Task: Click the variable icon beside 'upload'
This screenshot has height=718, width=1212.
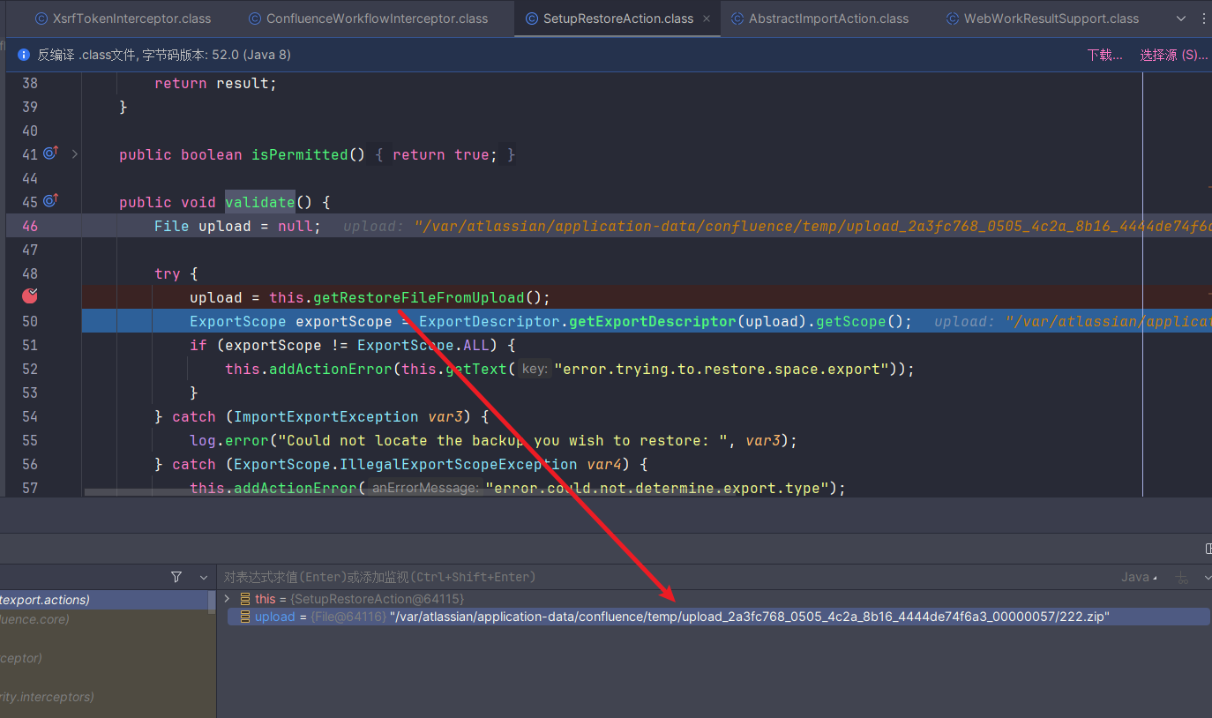Action: 245,617
